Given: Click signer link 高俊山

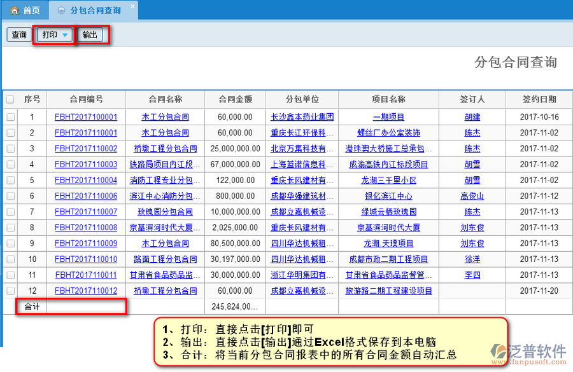Looking at the screenshot, I should (x=472, y=196).
